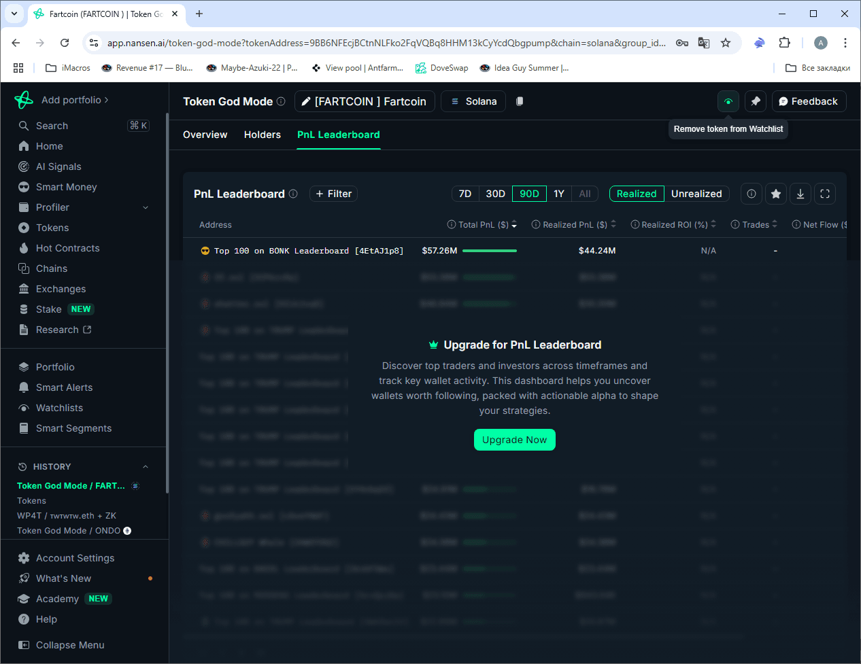Collapse the HISTORY section
Screen dimensions: 861x664
point(146,467)
